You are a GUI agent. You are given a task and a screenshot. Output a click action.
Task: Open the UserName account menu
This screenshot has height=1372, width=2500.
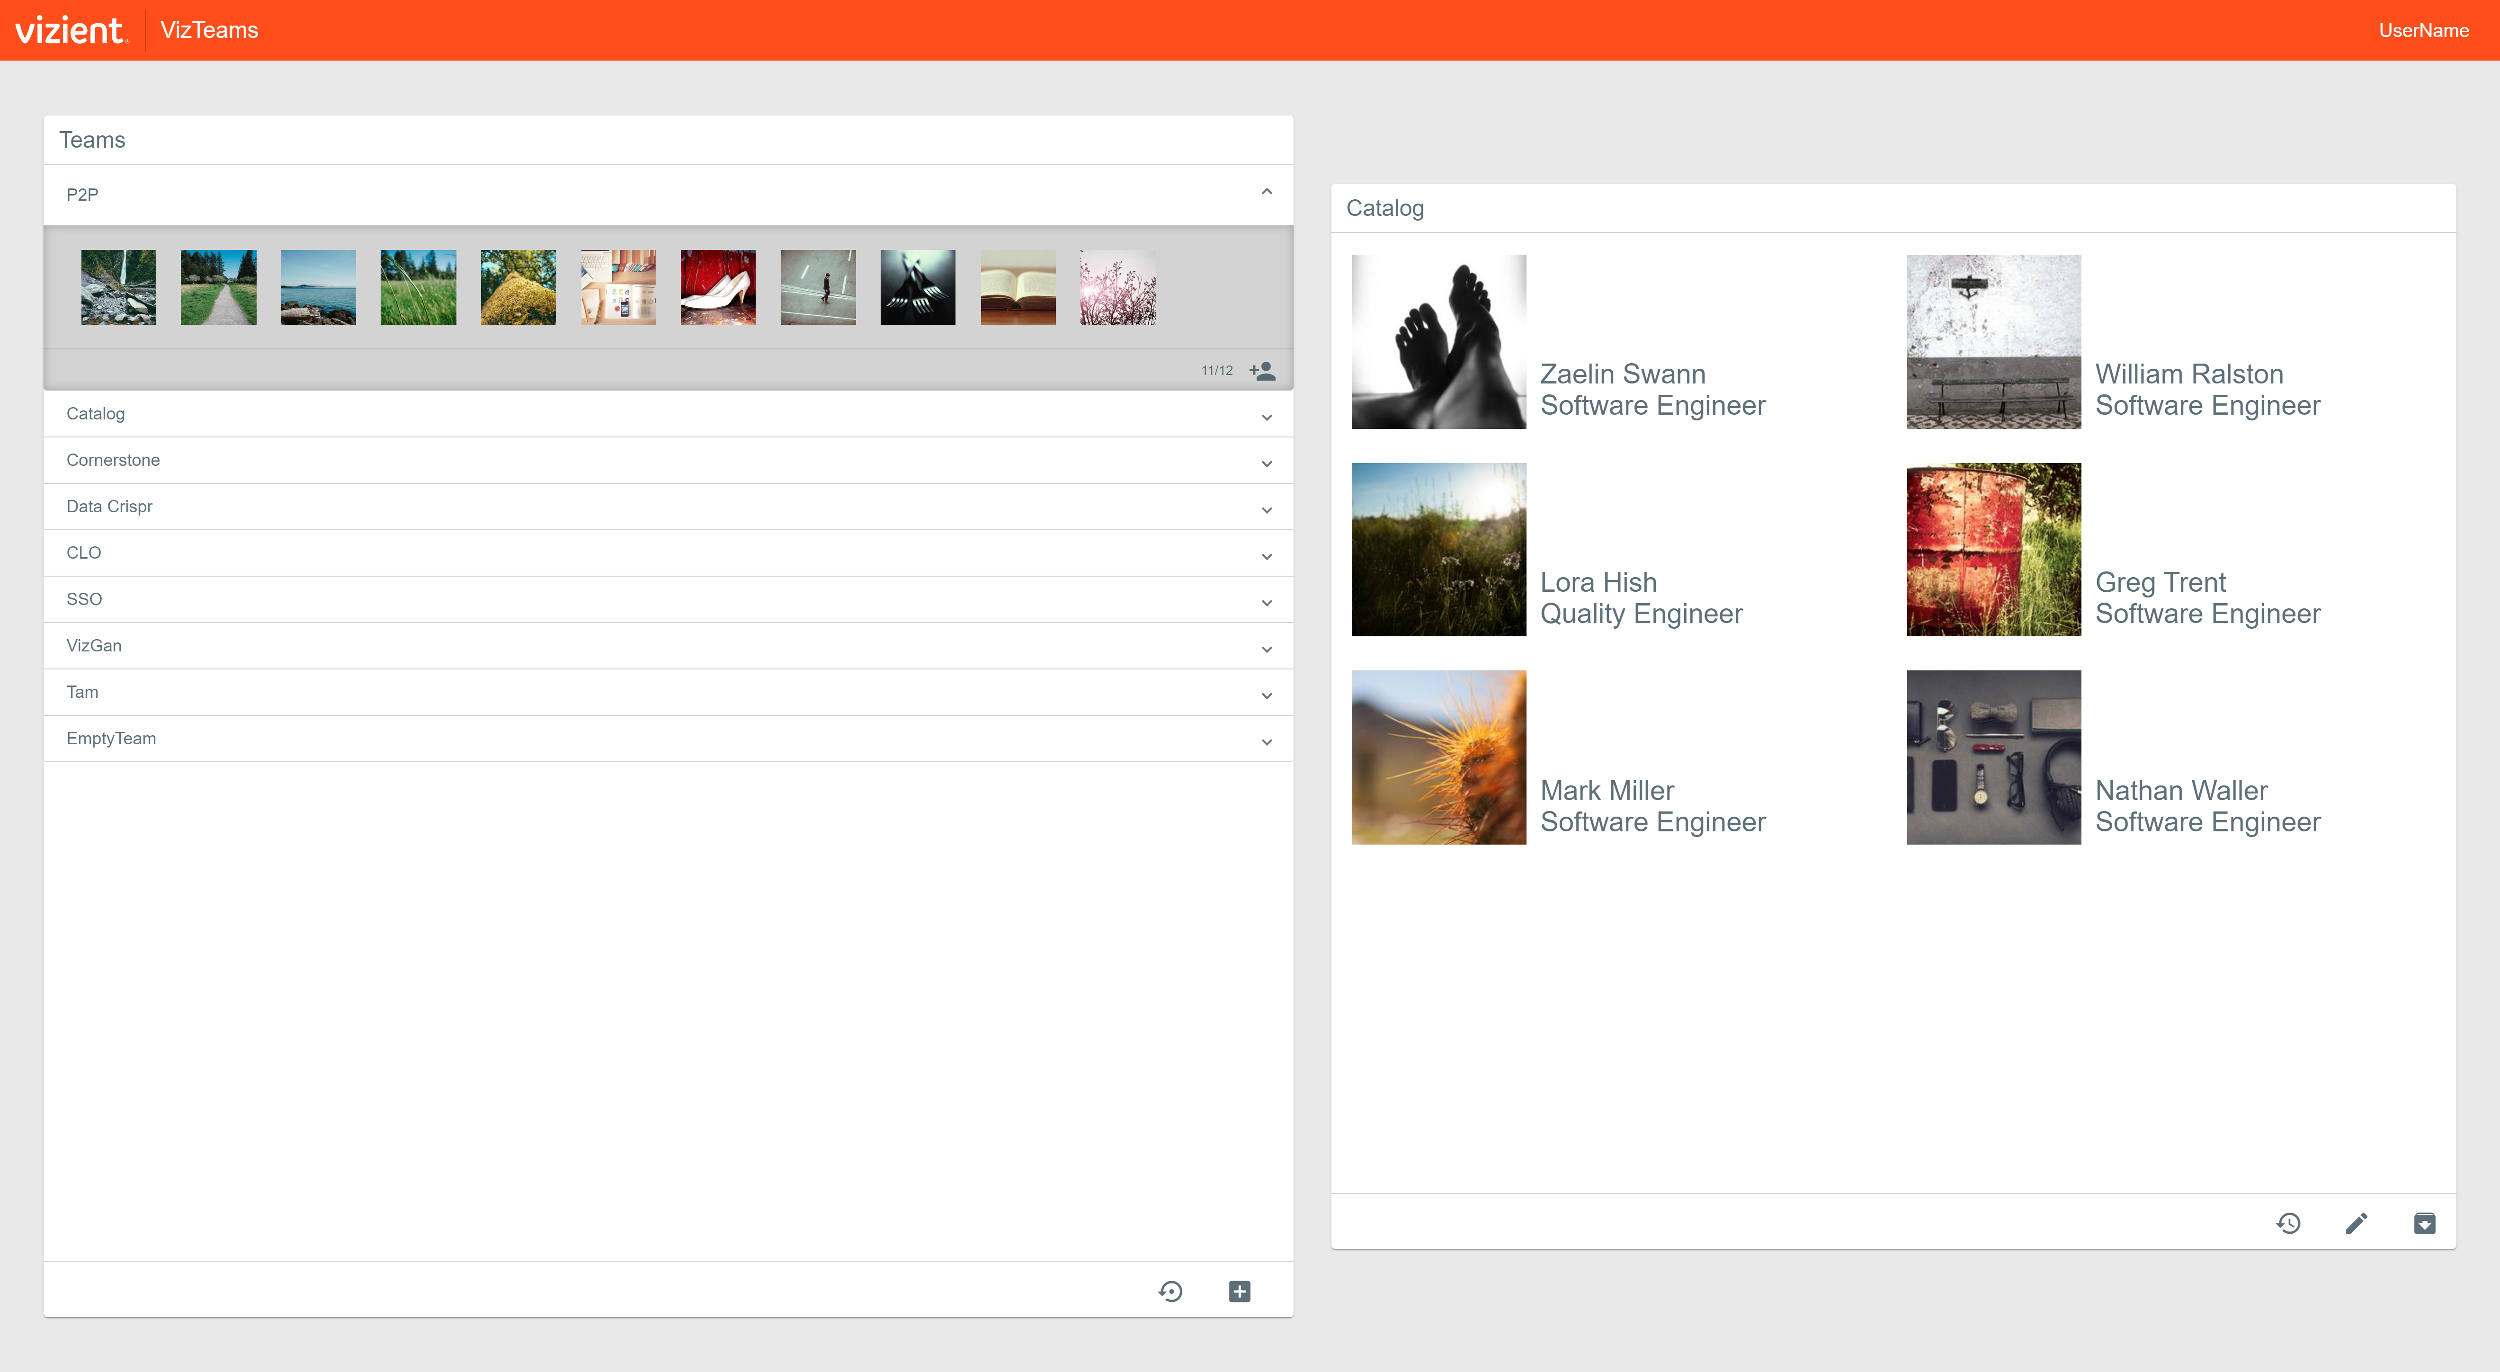pos(2423,30)
